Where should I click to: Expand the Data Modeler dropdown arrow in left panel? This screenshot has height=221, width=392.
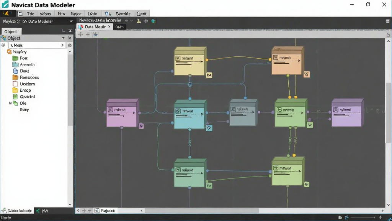tap(71, 21)
